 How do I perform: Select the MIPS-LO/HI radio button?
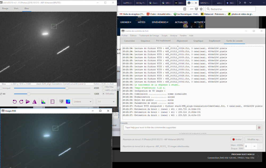pos(103,90)
